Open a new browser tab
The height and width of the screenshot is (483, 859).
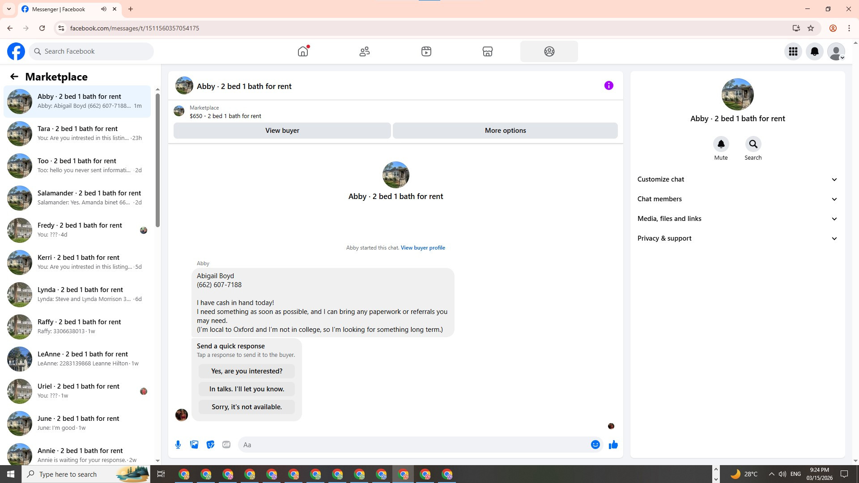click(131, 9)
